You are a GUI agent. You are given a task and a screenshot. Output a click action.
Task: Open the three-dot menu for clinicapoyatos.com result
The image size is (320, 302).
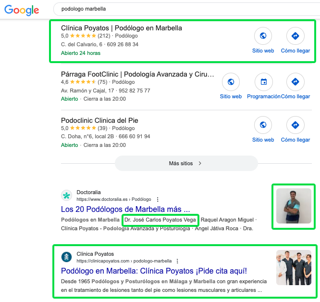click(x=177, y=261)
